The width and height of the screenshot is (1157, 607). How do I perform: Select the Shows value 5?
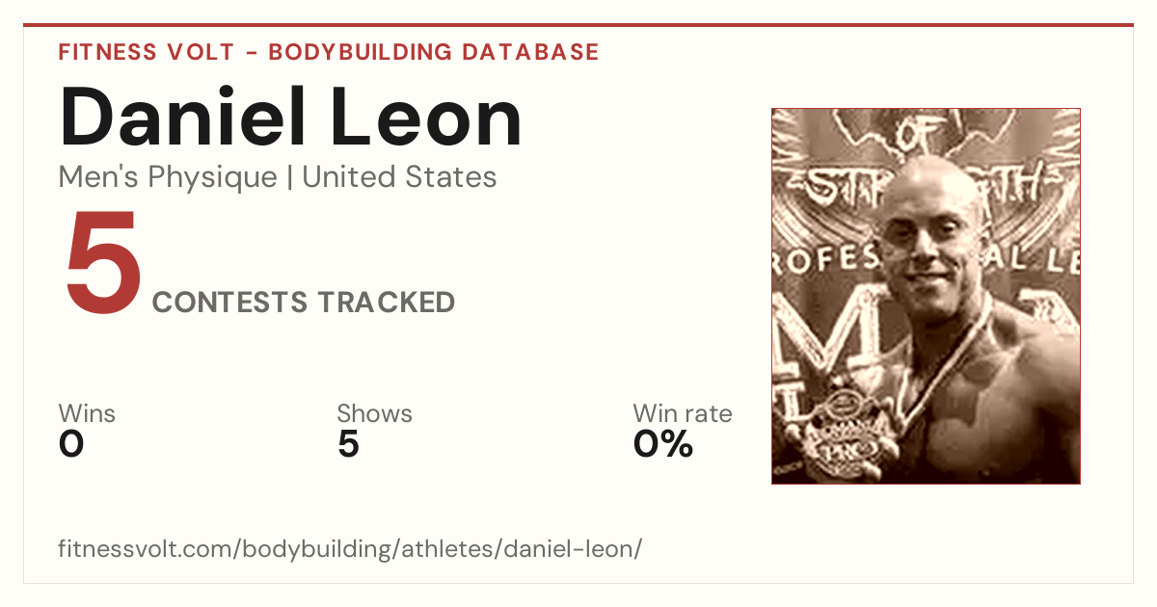click(x=348, y=444)
